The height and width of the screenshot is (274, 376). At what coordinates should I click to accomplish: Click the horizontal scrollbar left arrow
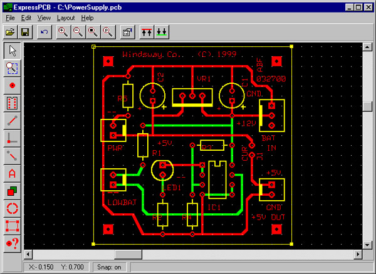click(28, 254)
